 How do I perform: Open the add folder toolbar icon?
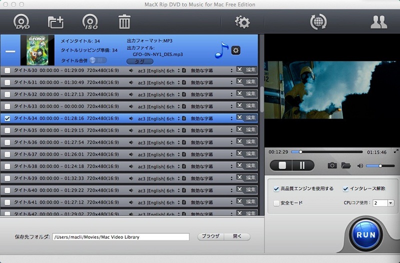pos(55,22)
